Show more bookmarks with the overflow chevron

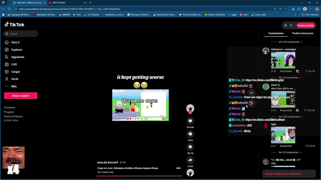point(295,15)
